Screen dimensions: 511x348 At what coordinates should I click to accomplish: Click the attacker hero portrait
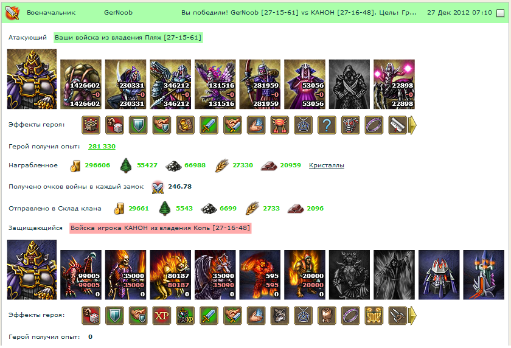[x=32, y=79]
